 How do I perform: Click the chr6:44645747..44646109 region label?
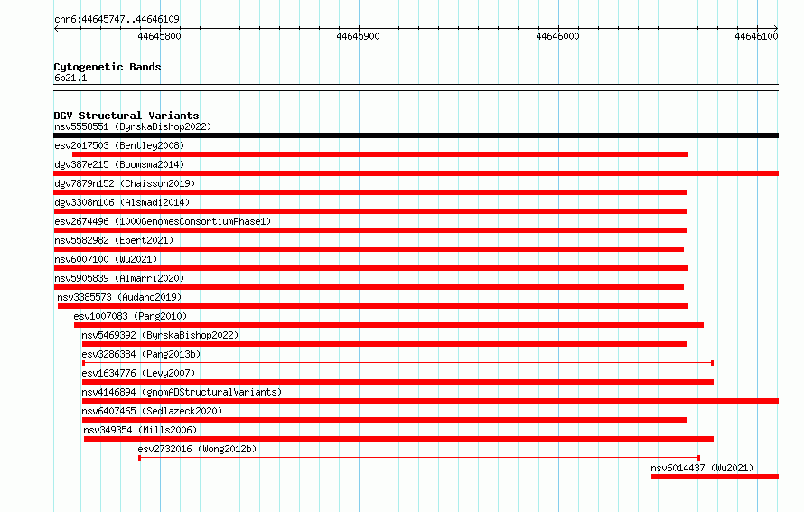click(117, 19)
